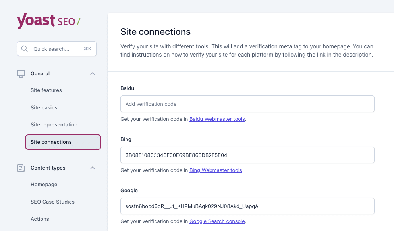
Task: Click the Content types newspaper icon
Action: click(x=21, y=168)
